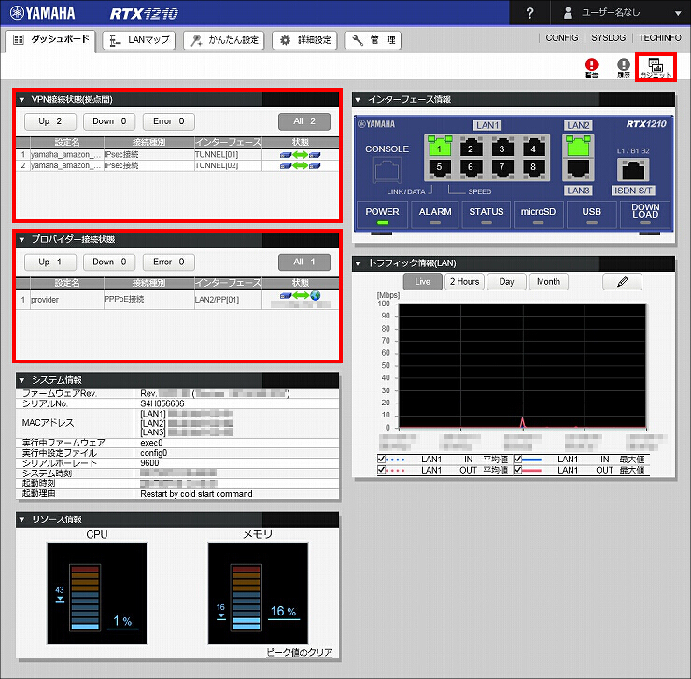Click the CONSOLE port icon

(x=388, y=171)
